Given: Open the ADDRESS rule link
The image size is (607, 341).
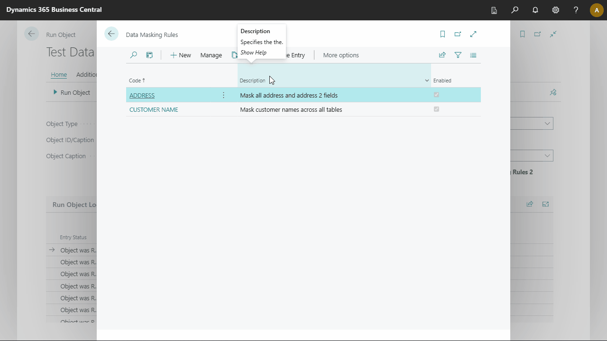Looking at the screenshot, I should pos(142,95).
